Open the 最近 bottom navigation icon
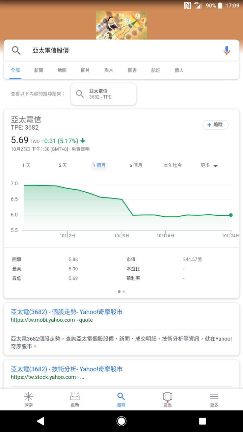Viewport: 243px width, 432px height. [x=167, y=400]
